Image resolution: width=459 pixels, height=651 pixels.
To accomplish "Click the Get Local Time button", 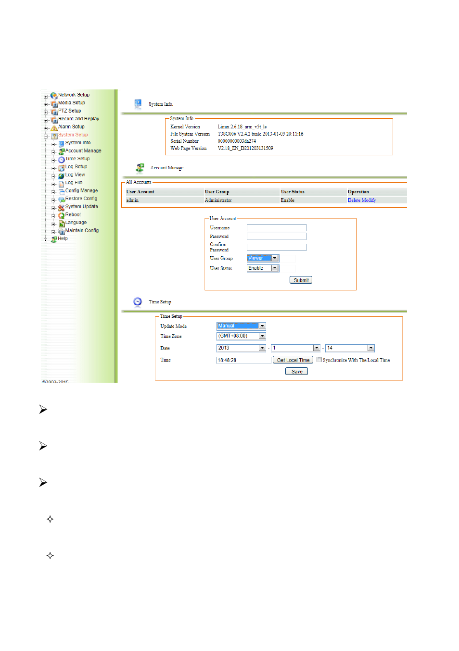I will click(x=293, y=360).
